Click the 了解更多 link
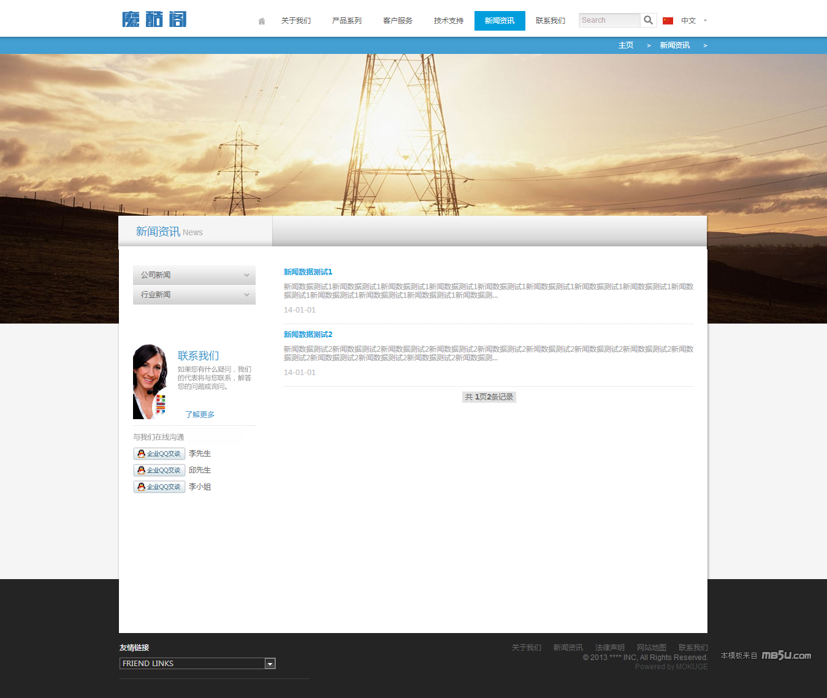The image size is (827, 698). pyautogui.click(x=200, y=415)
